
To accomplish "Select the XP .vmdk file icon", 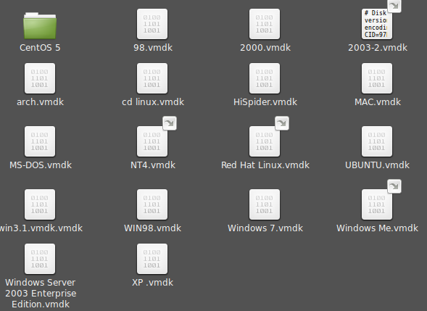I will pyautogui.click(x=152, y=259).
